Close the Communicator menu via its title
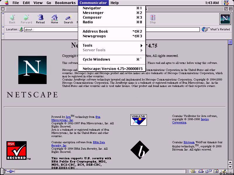The image size is (234, 175). coord(93,3)
